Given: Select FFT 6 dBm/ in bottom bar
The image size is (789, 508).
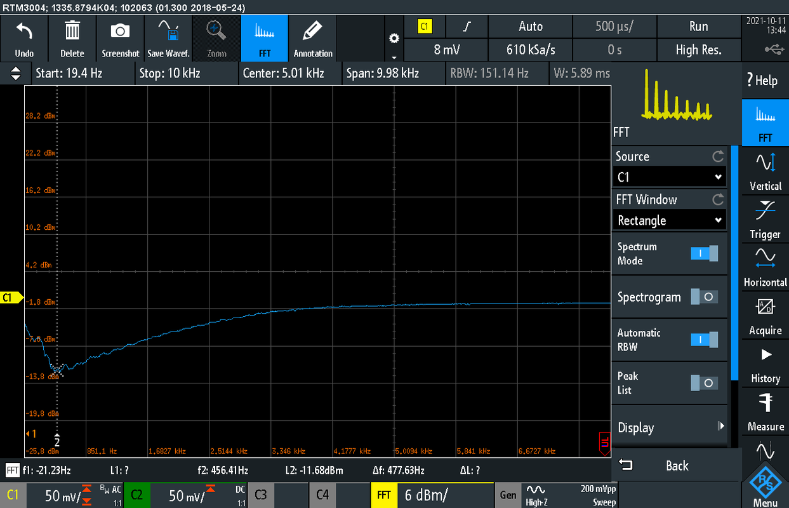Looking at the screenshot, I should 432,495.
